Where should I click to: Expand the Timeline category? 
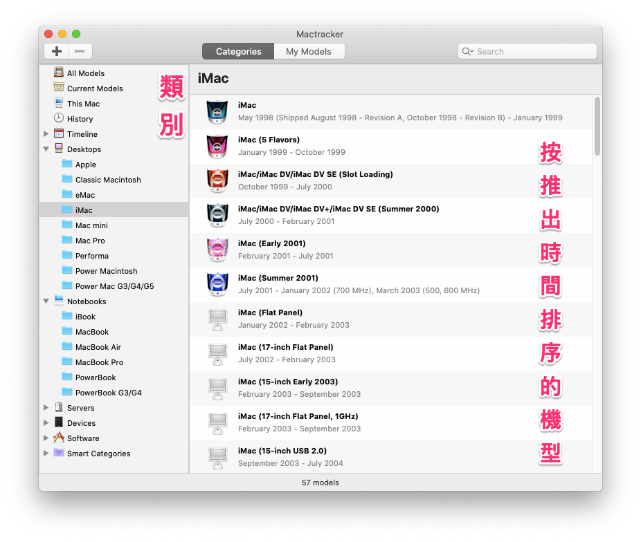click(x=46, y=133)
